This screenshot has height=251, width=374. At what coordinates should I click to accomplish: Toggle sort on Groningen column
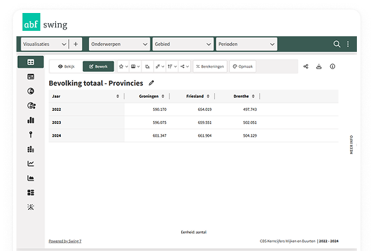click(163, 96)
